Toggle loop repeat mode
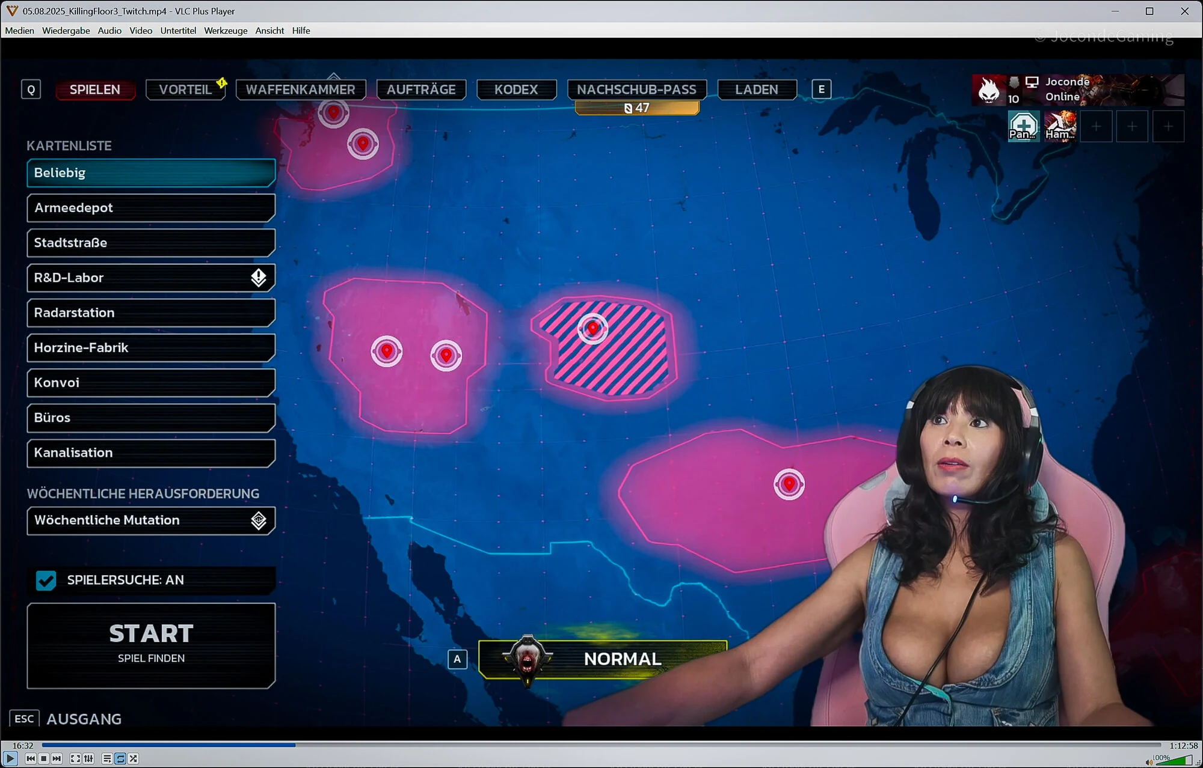The width and height of the screenshot is (1203, 768). point(120,759)
